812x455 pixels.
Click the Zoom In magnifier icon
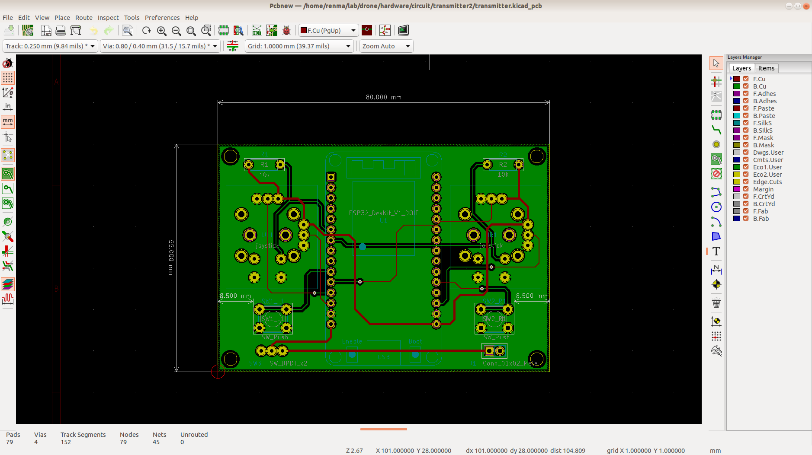click(162, 31)
